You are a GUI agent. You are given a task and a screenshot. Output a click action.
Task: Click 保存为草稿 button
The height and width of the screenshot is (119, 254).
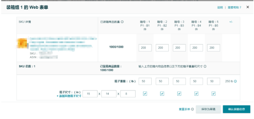click(208, 109)
